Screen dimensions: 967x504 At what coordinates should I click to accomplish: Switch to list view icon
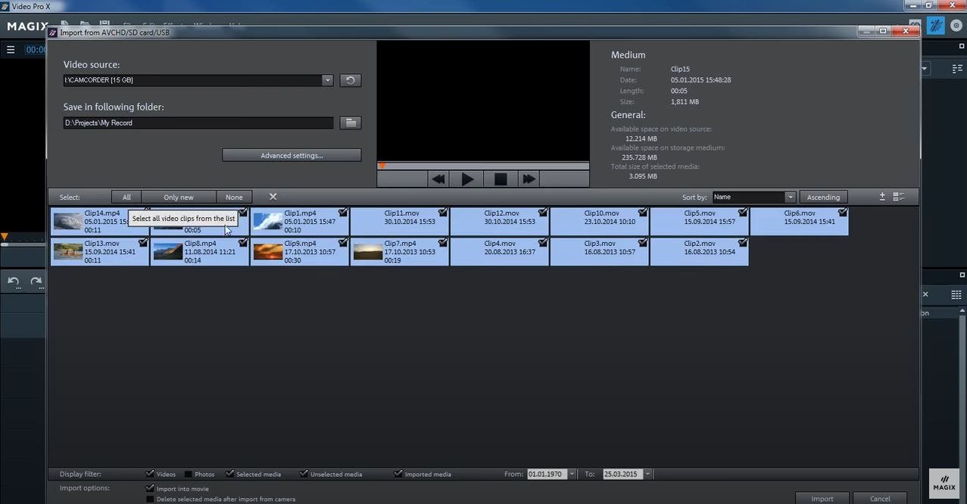click(899, 197)
